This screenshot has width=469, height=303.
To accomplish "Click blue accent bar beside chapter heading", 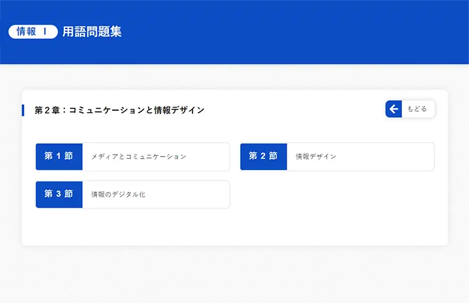I will coord(23,110).
